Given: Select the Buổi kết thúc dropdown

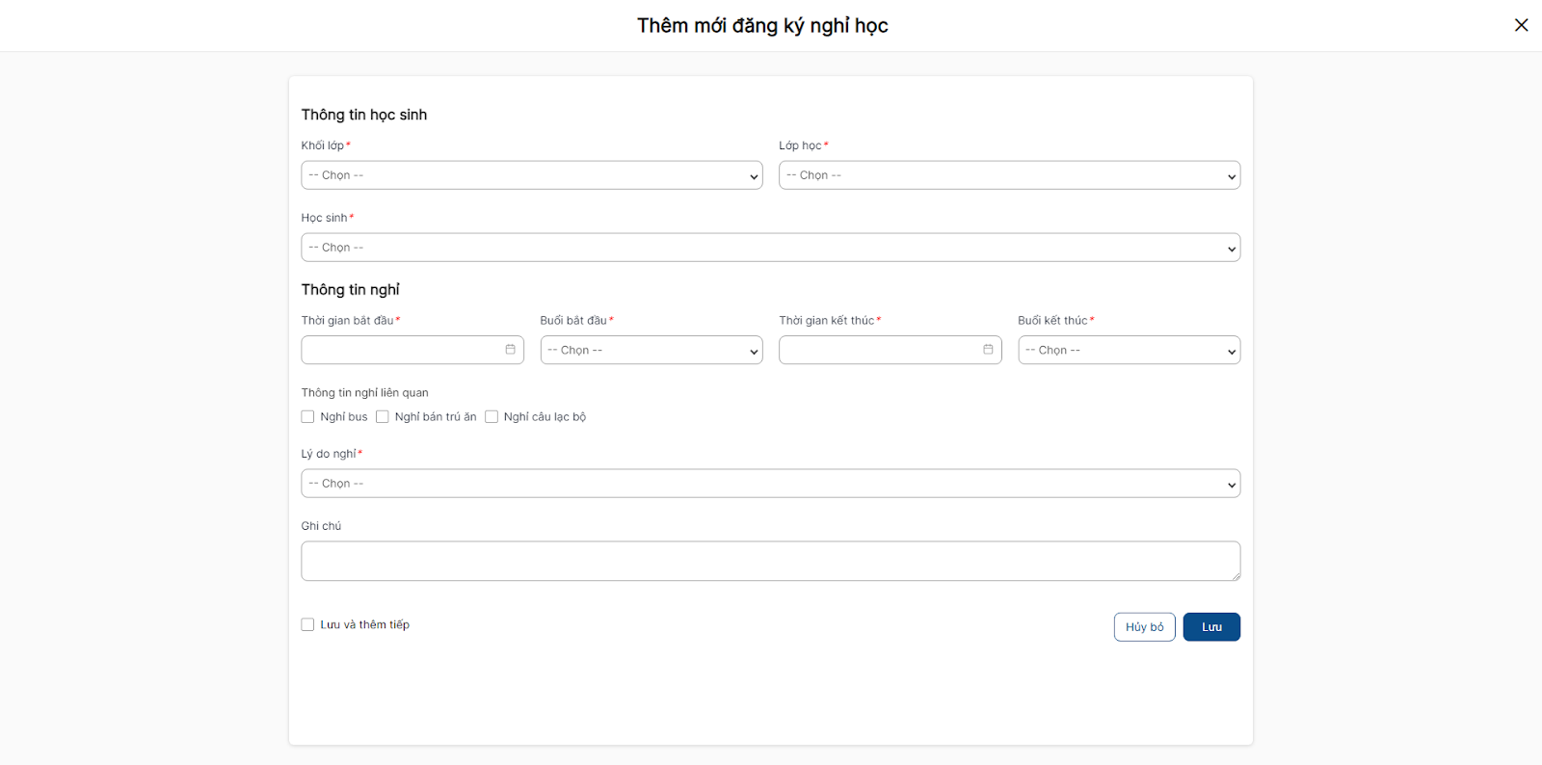Looking at the screenshot, I should click(x=1128, y=351).
